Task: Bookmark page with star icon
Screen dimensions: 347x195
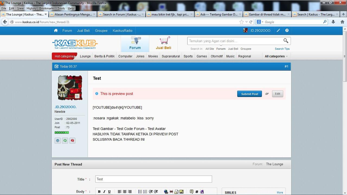Action: [x=242, y=22]
